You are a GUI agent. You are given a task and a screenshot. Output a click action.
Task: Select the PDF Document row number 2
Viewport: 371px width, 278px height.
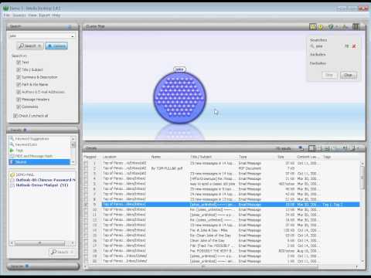click(x=222, y=168)
